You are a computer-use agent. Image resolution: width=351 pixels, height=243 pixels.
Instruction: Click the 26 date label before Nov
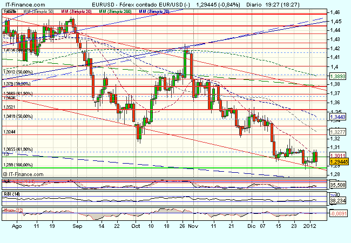pyautogui.click(x=183, y=226)
